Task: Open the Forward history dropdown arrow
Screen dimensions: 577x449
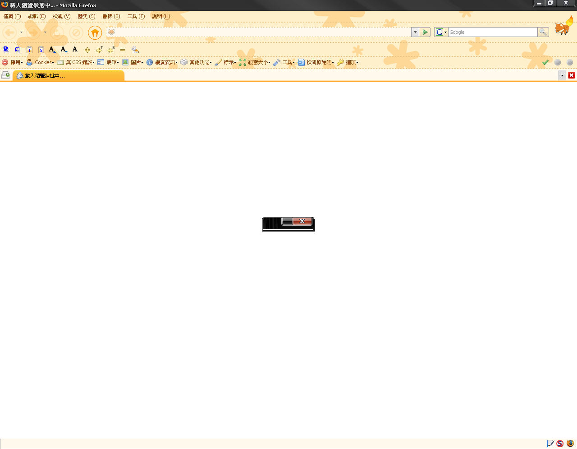Action: point(45,32)
